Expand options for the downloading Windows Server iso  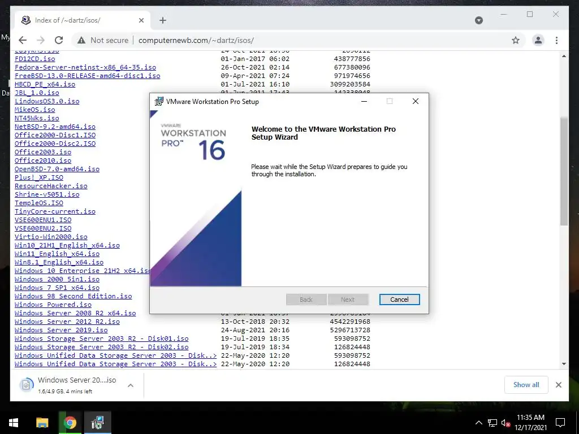point(131,385)
